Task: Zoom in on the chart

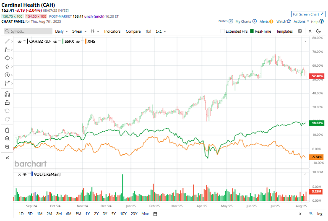Action: click(7, 138)
